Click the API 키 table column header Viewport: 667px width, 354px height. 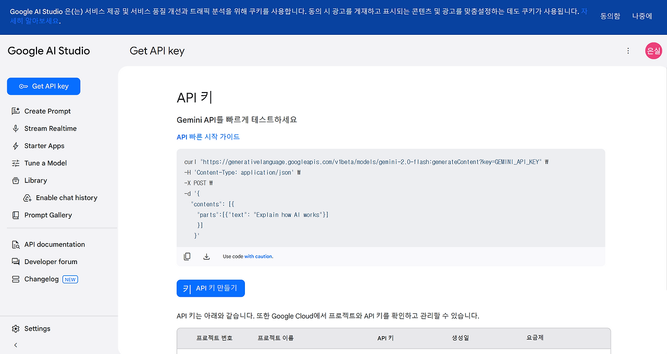[386, 338]
